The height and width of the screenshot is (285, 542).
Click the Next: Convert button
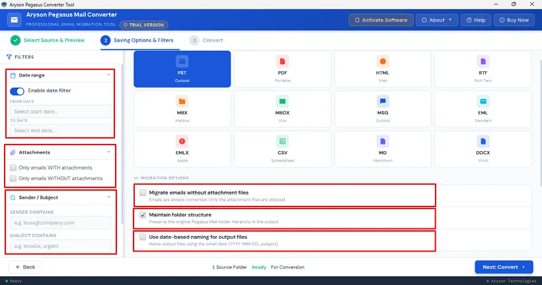pos(504,267)
